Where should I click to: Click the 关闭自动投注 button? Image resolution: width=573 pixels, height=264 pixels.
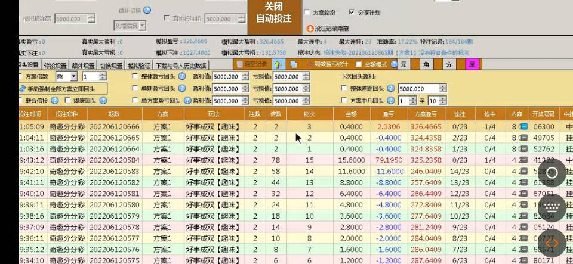pos(273,13)
